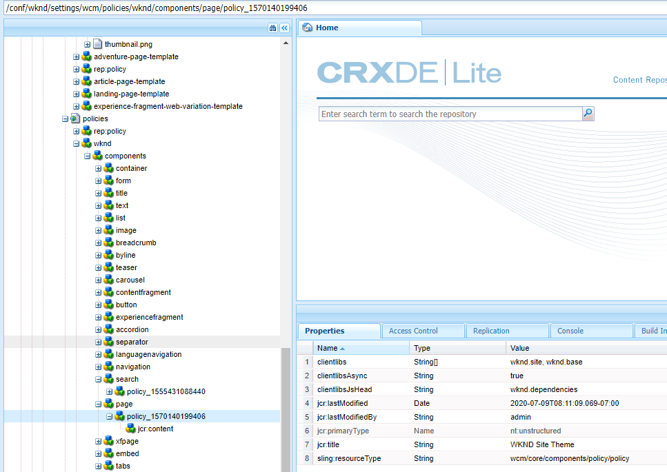Viewport: 667px width, 472px height.
Task: Click the node icon beside landing-page-template
Action: 86,94
